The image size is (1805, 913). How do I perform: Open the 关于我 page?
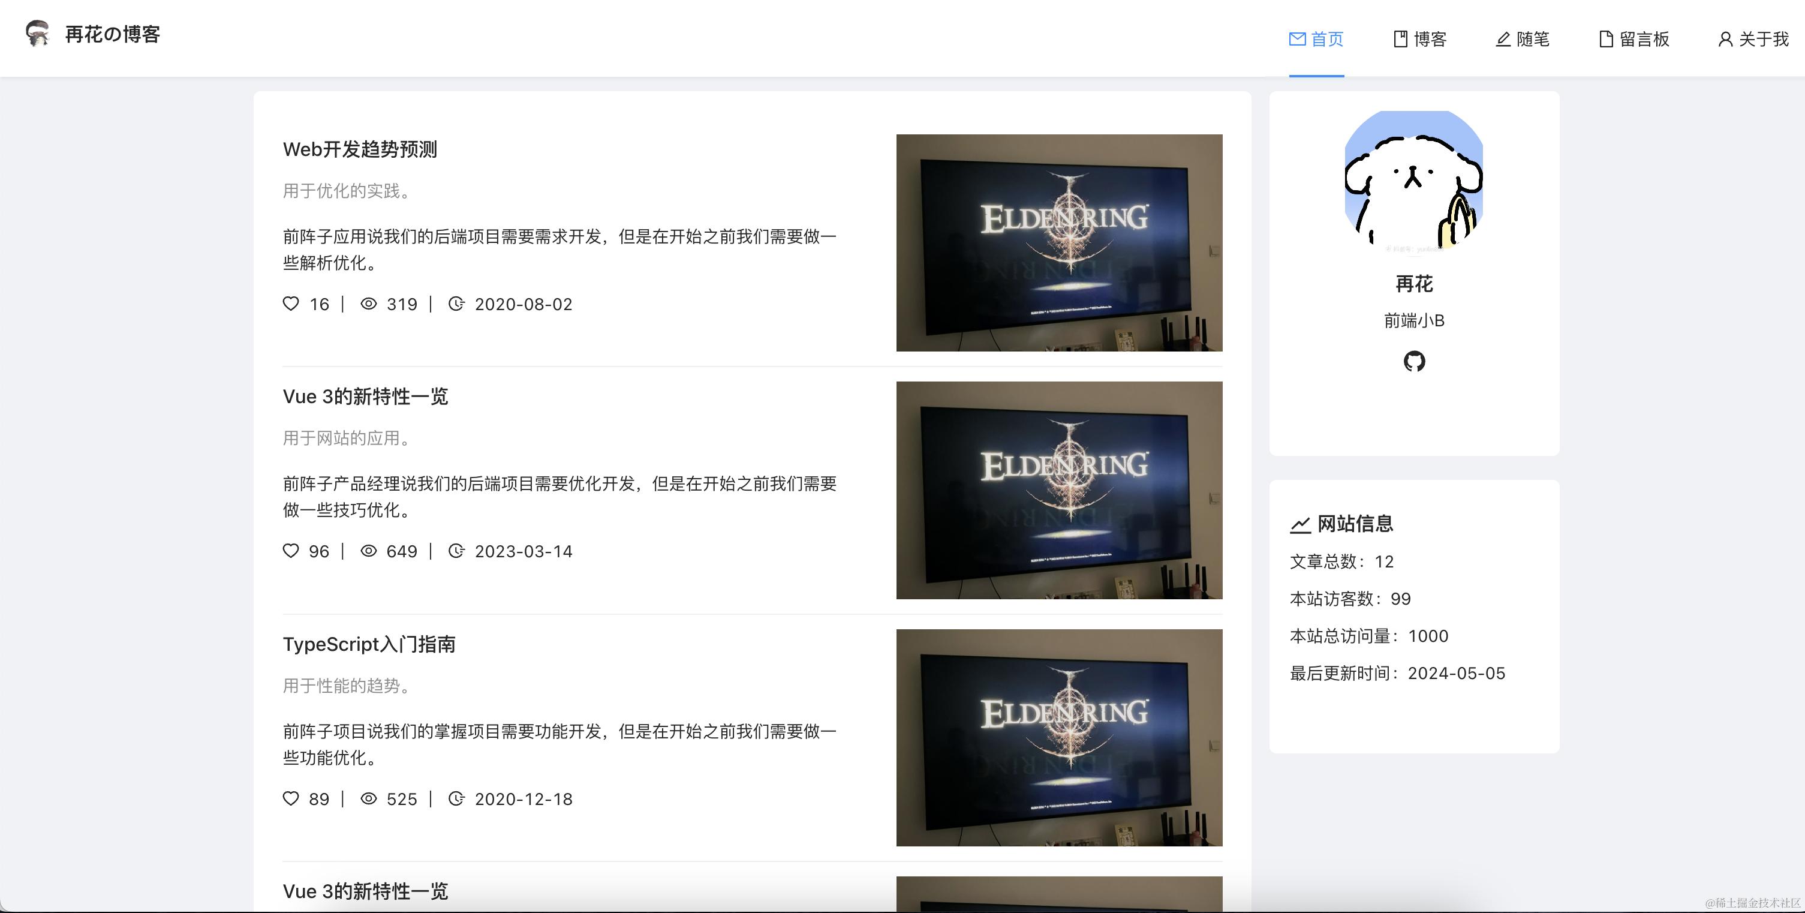pyautogui.click(x=1753, y=39)
